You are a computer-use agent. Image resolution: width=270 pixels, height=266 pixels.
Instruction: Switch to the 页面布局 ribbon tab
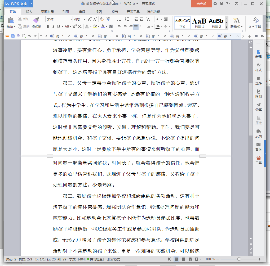[x=47, y=12]
